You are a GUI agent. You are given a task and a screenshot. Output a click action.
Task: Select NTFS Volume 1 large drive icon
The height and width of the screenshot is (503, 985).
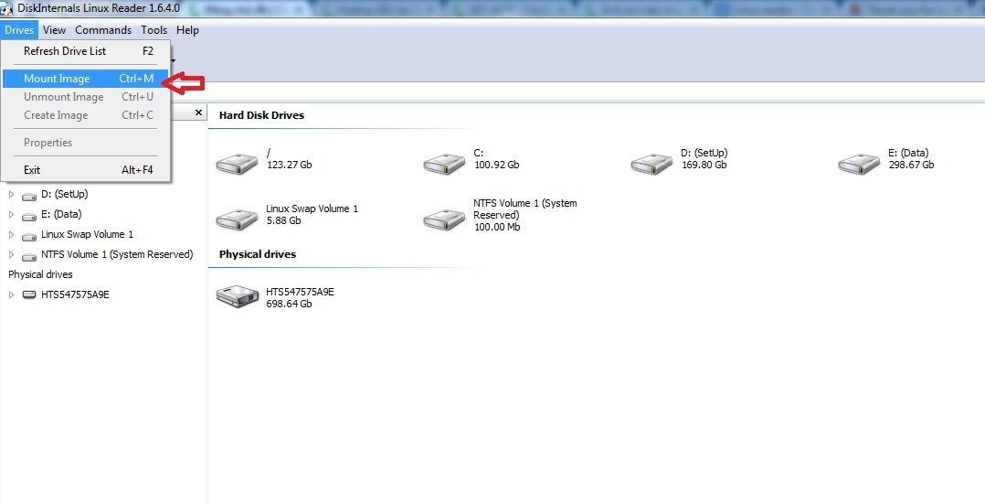point(444,219)
